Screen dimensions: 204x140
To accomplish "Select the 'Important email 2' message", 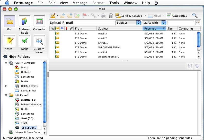I will pos(123,57).
